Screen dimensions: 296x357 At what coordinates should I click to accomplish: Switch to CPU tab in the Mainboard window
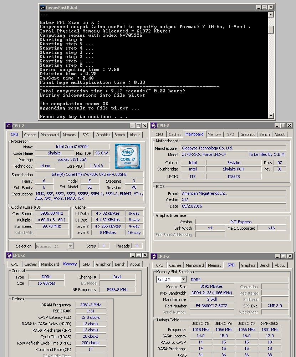pyautogui.click(x=159, y=134)
